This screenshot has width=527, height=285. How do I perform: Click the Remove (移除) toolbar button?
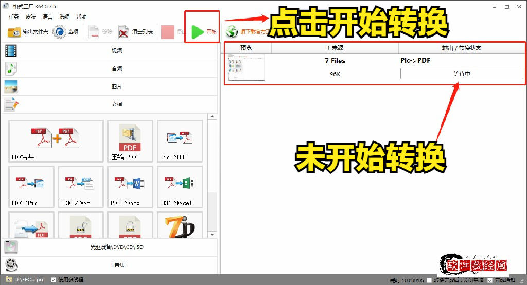(x=100, y=32)
